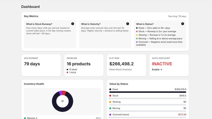
Task: Click the Key Metrics section title
Action: click(x=31, y=16)
